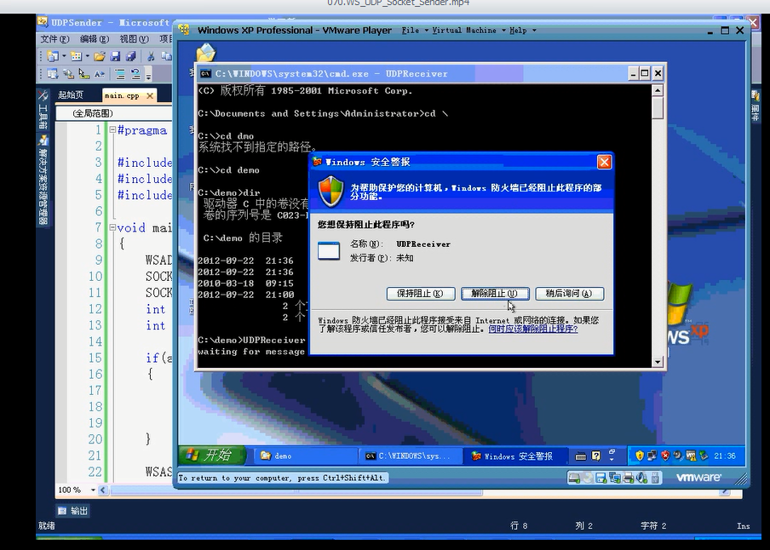Click the VMware floppy device icon
Image resolution: width=770 pixels, height=550 pixels.
click(600, 478)
